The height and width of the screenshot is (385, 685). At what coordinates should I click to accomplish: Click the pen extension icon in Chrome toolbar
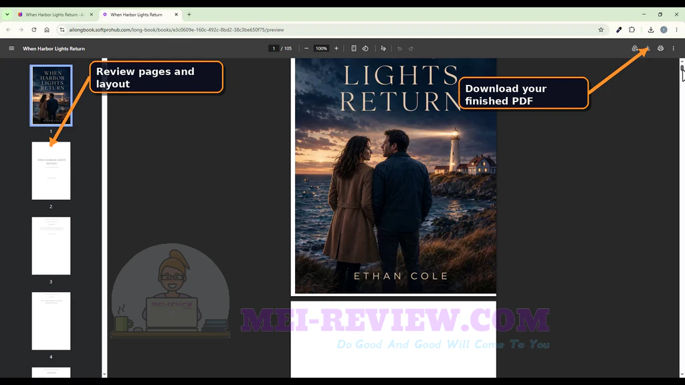[x=619, y=29]
